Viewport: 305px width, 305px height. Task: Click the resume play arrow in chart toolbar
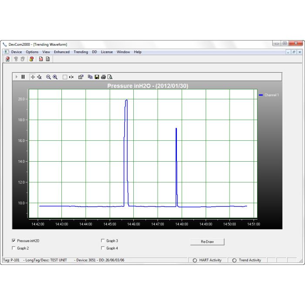click(x=17, y=77)
